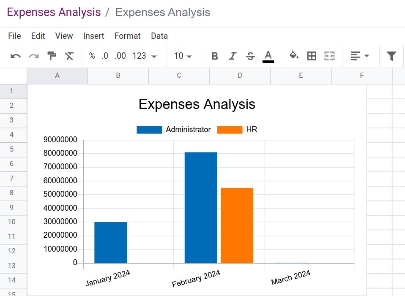Toggle Bold formatting
The width and height of the screenshot is (405, 296).
click(x=215, y=56)
